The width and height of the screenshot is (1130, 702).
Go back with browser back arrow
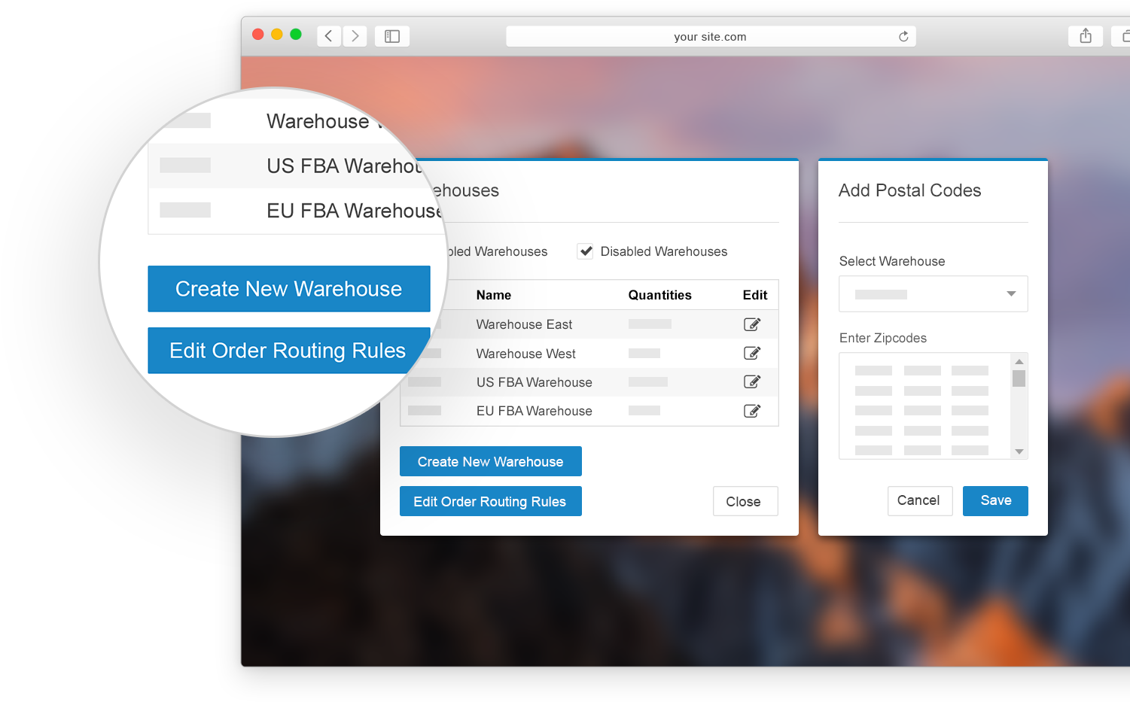[x=329, y=36]
